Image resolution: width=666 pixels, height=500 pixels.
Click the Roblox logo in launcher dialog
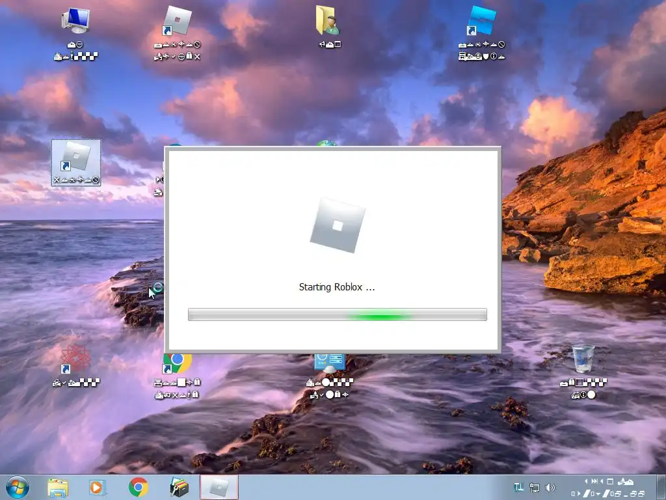[x=338, y=225]
